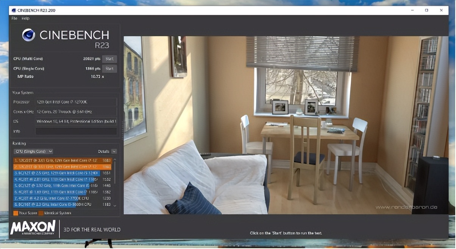Minimize the Cinebench window
Image resolution: width=456 pixels, height=249 pixels.
point(412,10)
